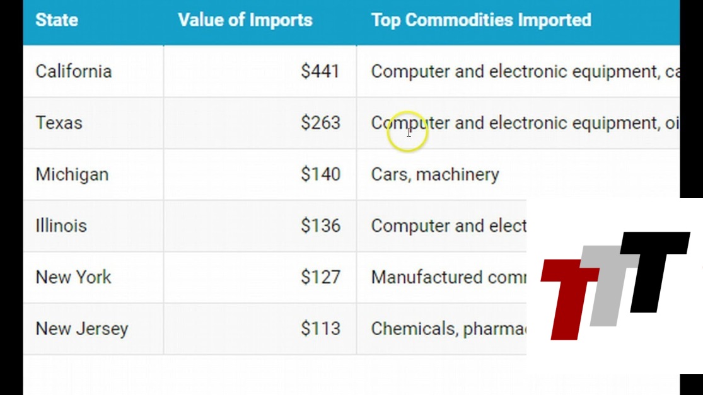Click the $113 import value
703x395 pixels.
tap(320, 329)
